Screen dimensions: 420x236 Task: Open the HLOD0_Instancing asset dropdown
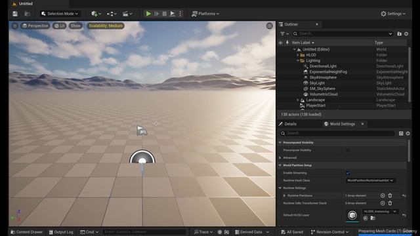pos(380,211)
